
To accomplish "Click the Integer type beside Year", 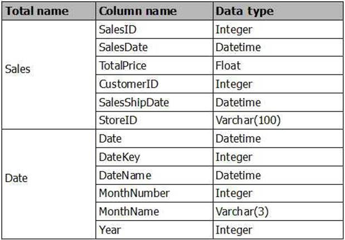I will [234, 229].
